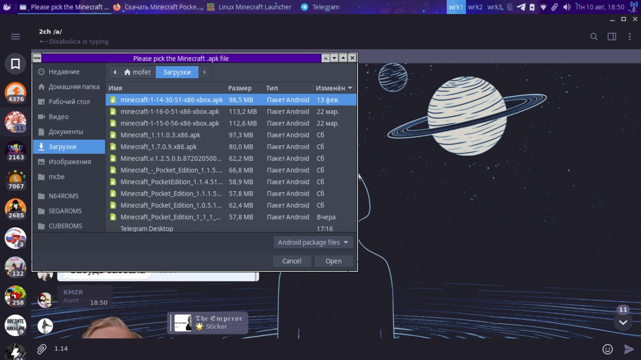Open Документы folder in sidebar
The width and height of the screenshot is (641, 360).
coord(69,132)
